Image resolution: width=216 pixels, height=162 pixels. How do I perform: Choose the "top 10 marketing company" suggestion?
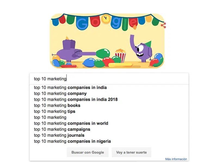point(60,94)
